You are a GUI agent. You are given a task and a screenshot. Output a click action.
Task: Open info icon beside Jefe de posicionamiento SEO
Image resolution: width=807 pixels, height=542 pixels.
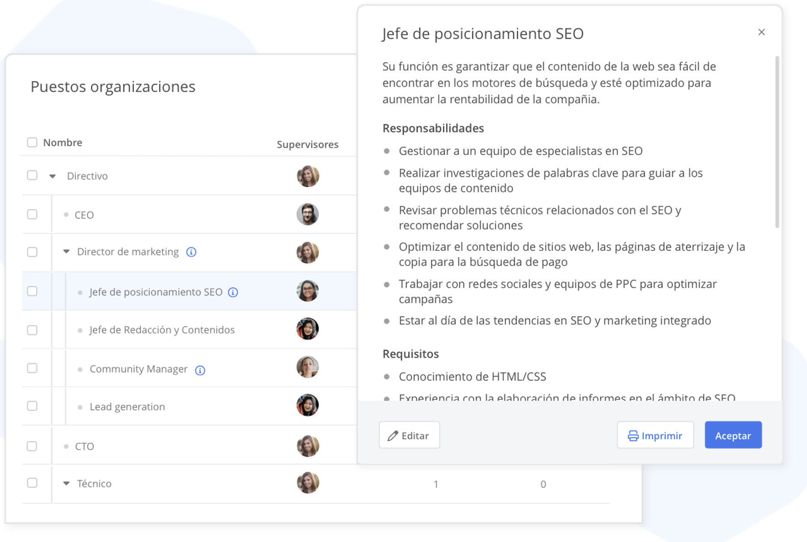(233, 292)
